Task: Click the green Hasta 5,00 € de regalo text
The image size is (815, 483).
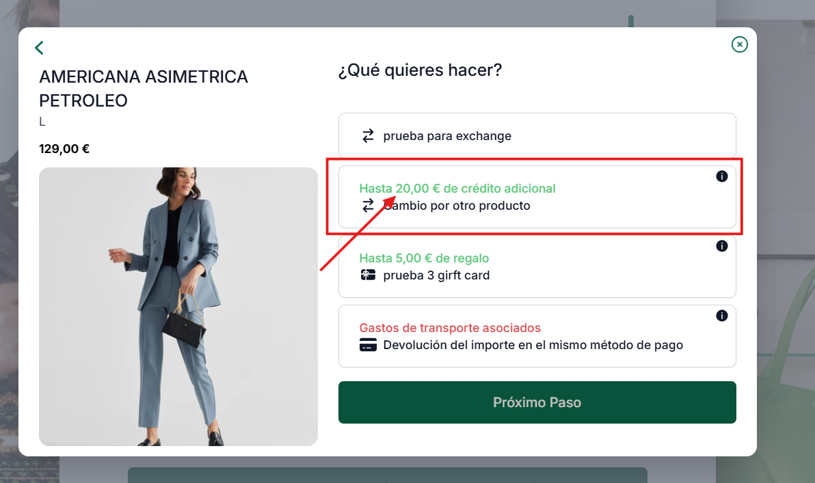Action: (x=424, y=258)
